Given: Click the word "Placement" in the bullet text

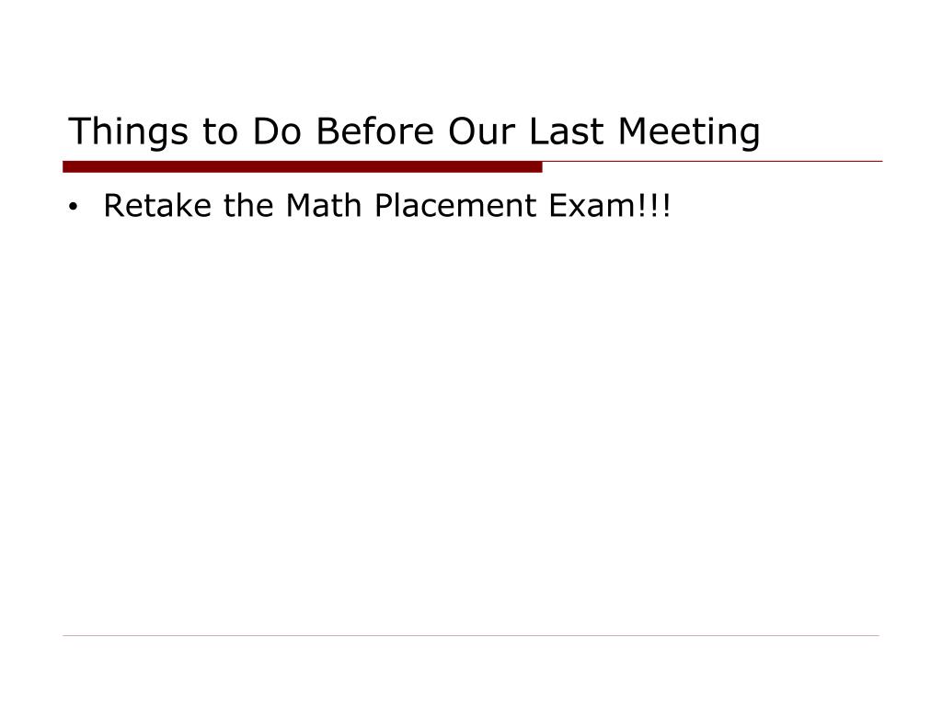Looking at the screenshot, I should (454, 205).
